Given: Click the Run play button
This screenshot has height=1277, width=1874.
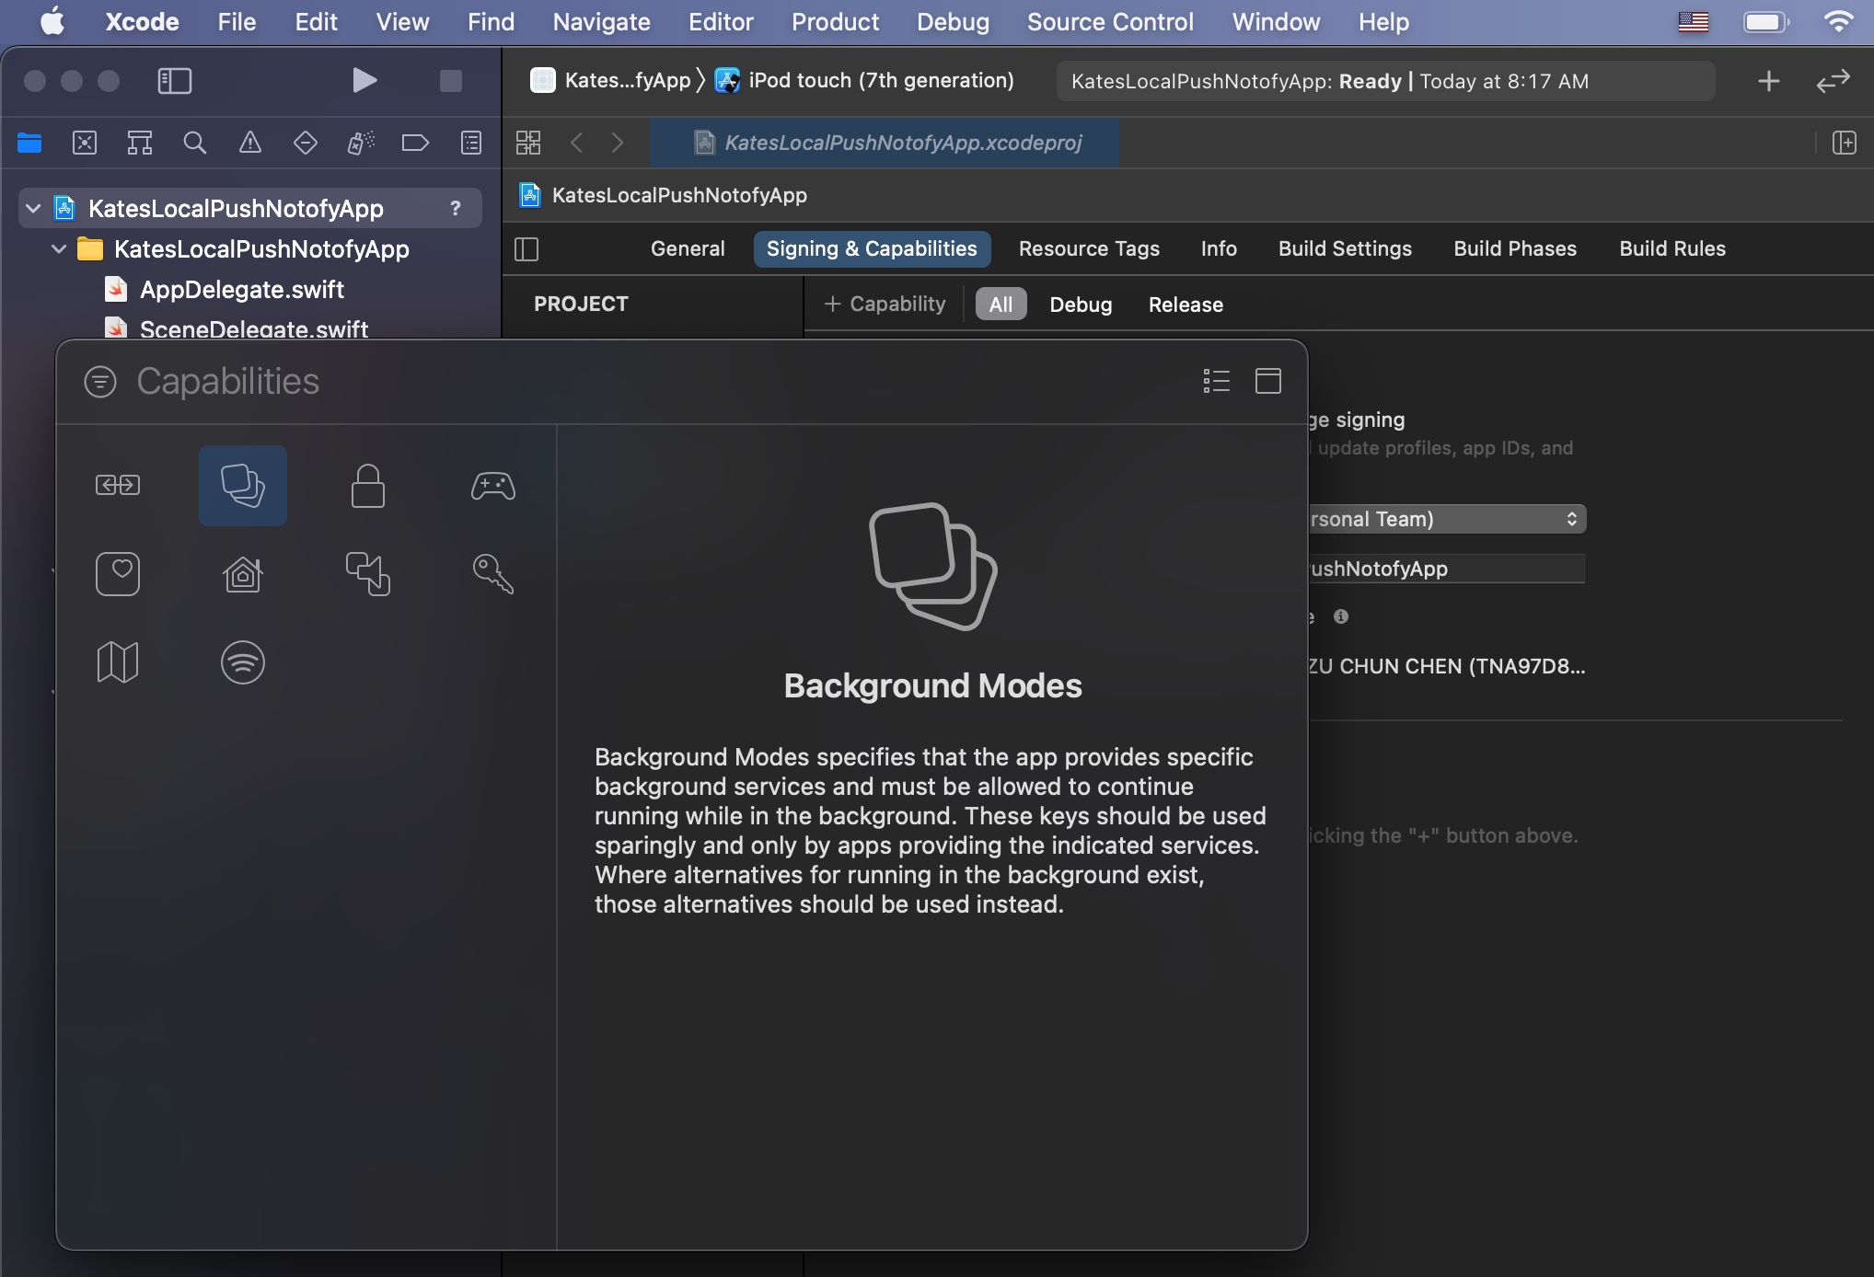Looking at the screenshot, I should (364, 81).
